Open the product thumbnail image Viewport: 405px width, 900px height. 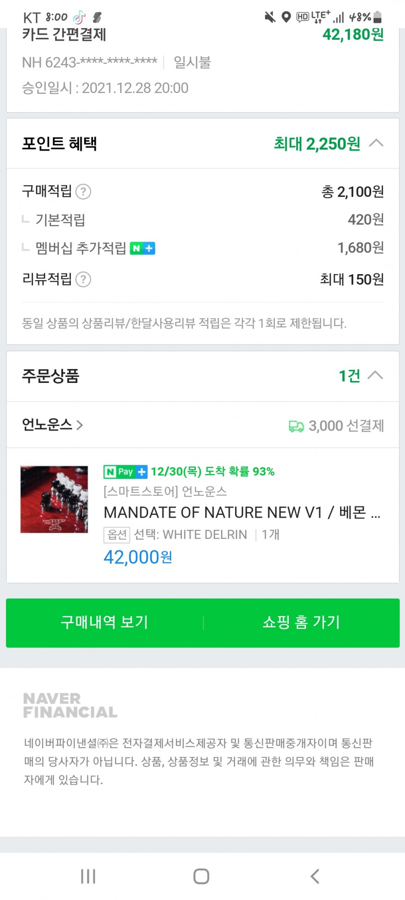[54, 500]
